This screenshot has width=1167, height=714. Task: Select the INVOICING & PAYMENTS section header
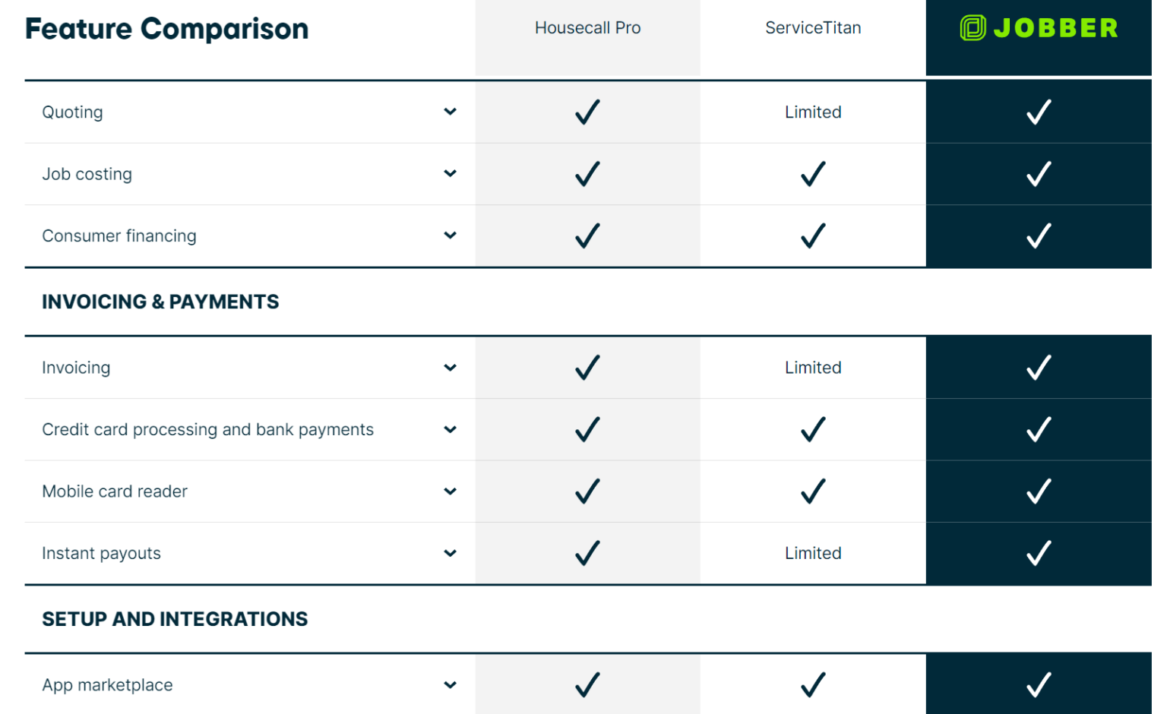160,302
